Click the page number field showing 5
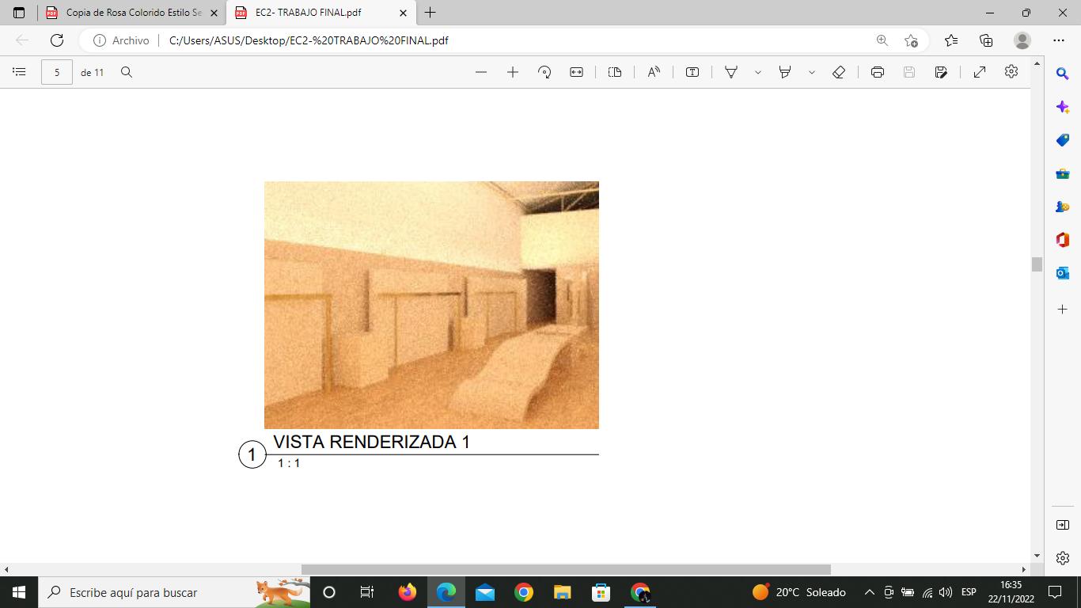 click(x=57, y=72)
